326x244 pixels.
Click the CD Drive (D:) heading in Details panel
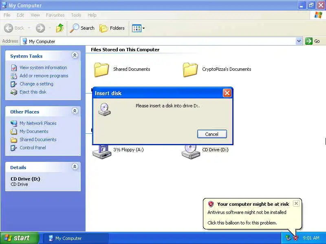coord(25,179)
